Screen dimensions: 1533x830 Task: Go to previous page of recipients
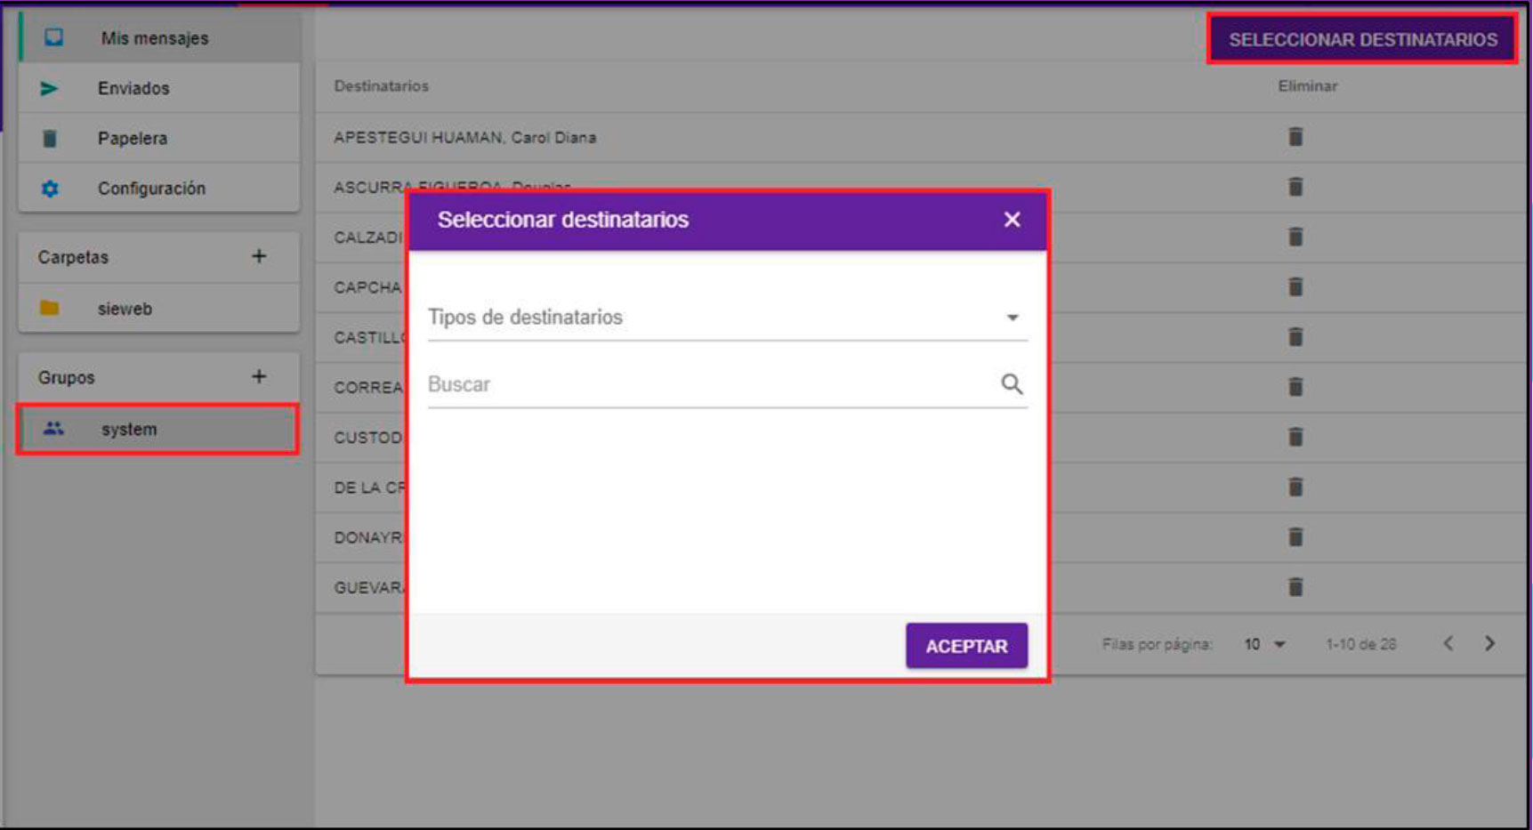1448,643
